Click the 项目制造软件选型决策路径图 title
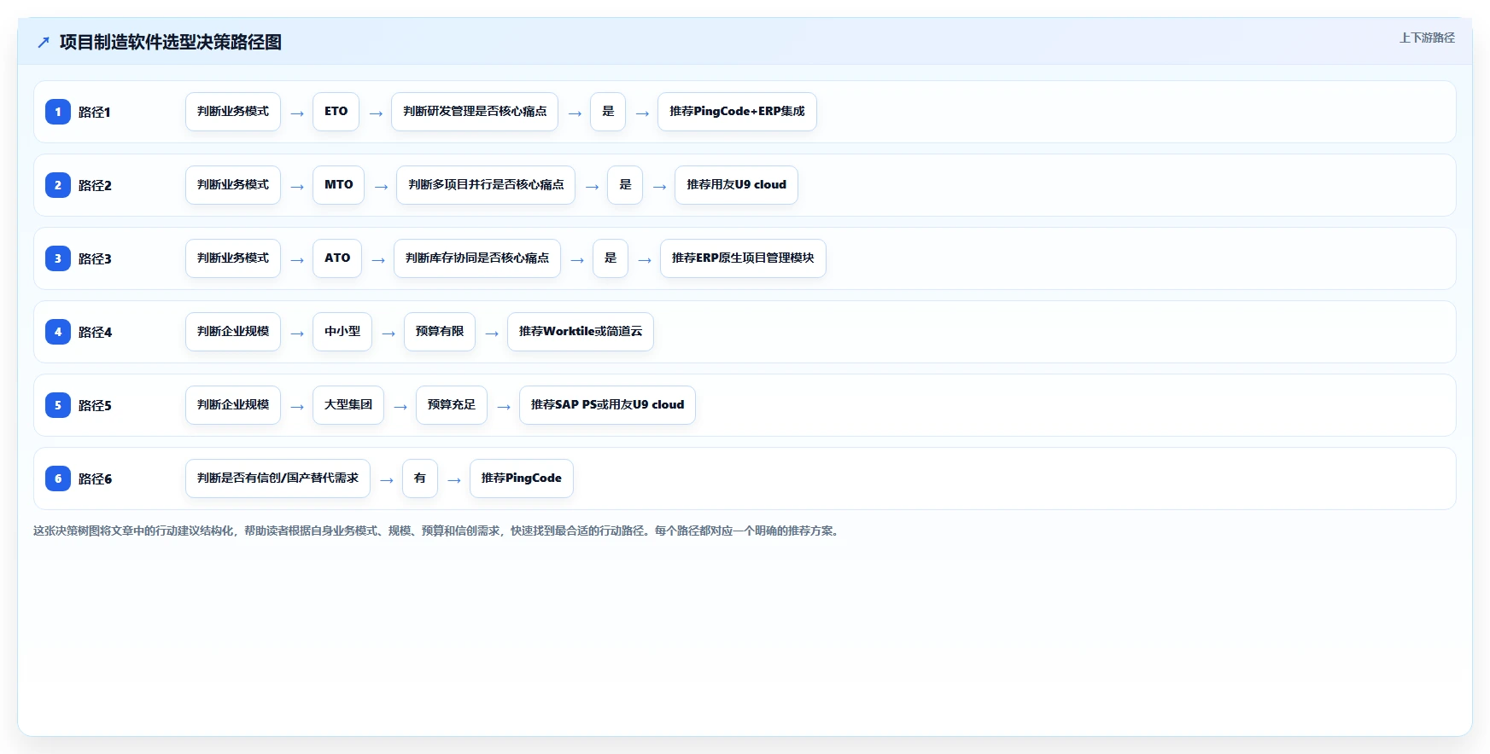 click(171, 42)
